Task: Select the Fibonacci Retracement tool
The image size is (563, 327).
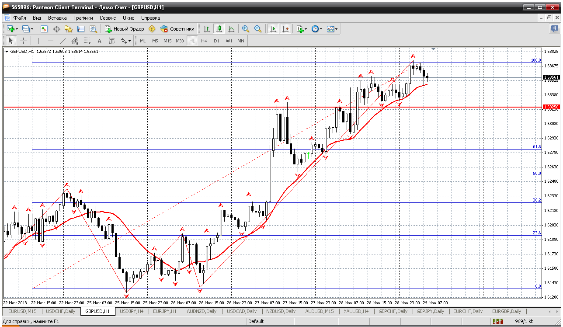Action: 87,41
